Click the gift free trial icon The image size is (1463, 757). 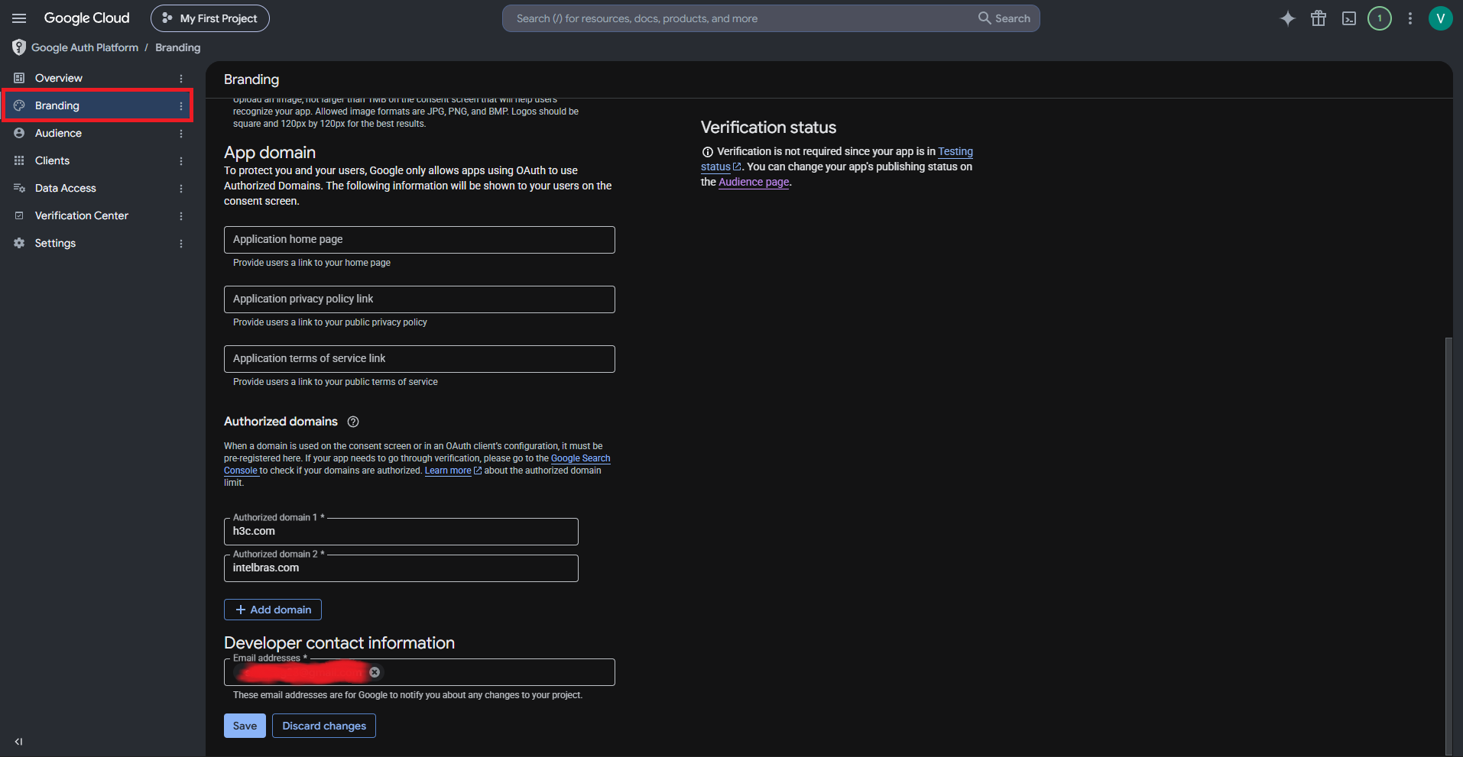pos(1319,18)
